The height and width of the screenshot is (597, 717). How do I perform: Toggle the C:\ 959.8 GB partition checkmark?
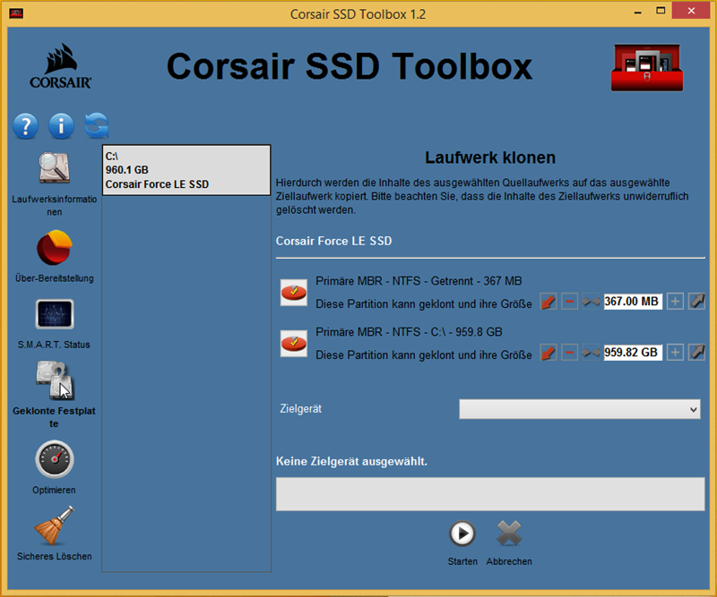coord(294,344)
